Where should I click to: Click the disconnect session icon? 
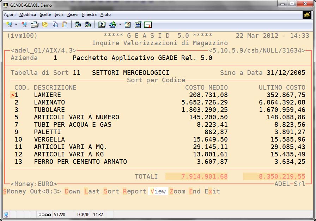tap(24, 24)
